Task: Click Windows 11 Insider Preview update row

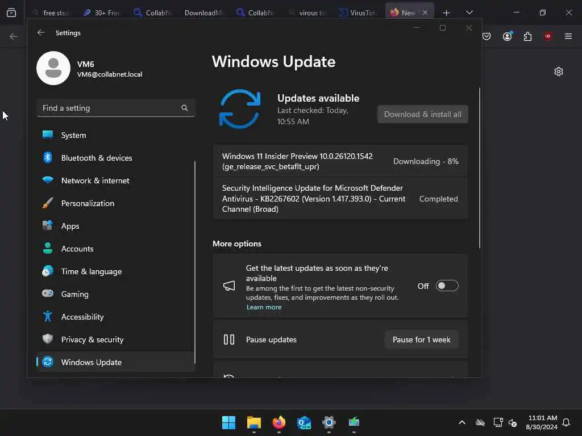Action: [x=340, y=161]
